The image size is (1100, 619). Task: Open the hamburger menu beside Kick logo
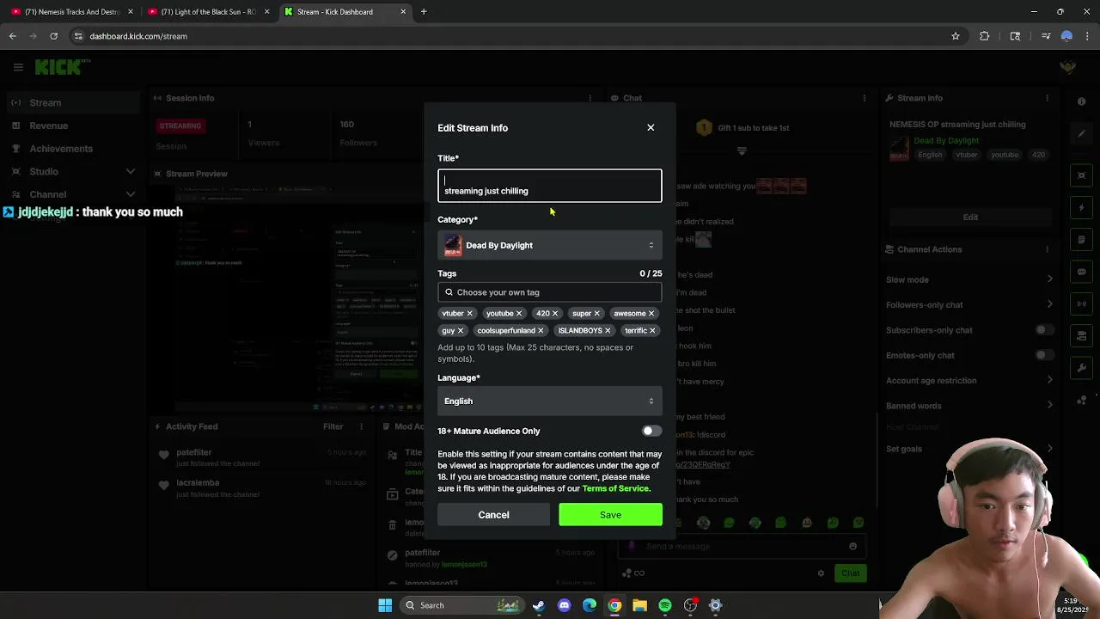pyautogui.click(x=18, y=67)
